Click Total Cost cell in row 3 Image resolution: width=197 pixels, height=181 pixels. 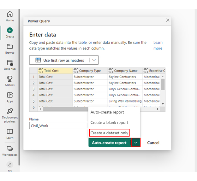[55, 89]
